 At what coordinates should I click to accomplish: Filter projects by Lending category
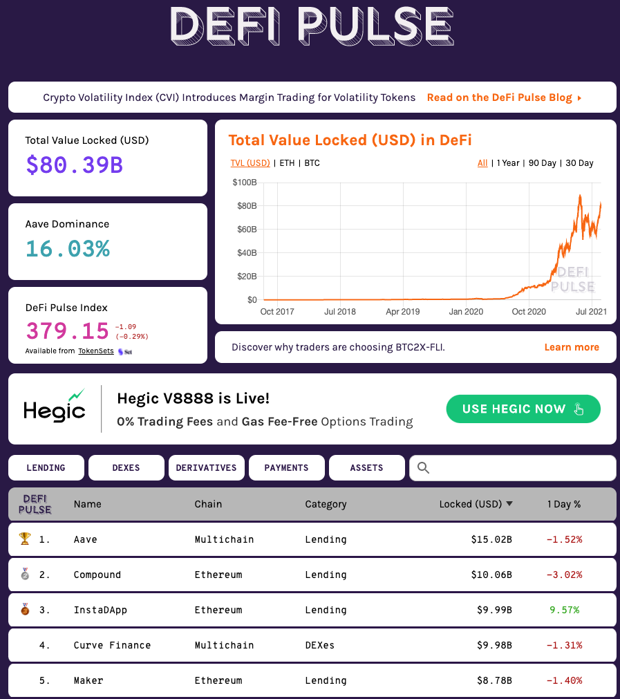(x=46, y=468)
